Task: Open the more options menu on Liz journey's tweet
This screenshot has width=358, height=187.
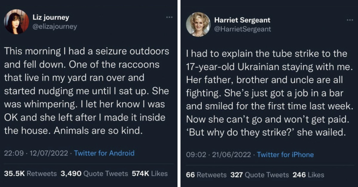Action: click(169, 17)
